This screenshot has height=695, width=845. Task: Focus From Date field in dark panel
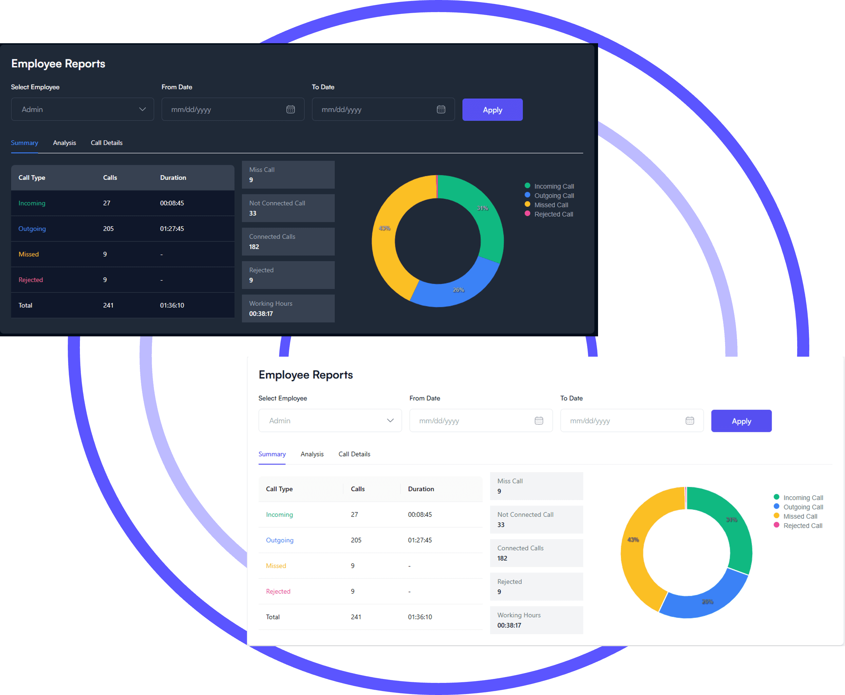pos(233,109)
